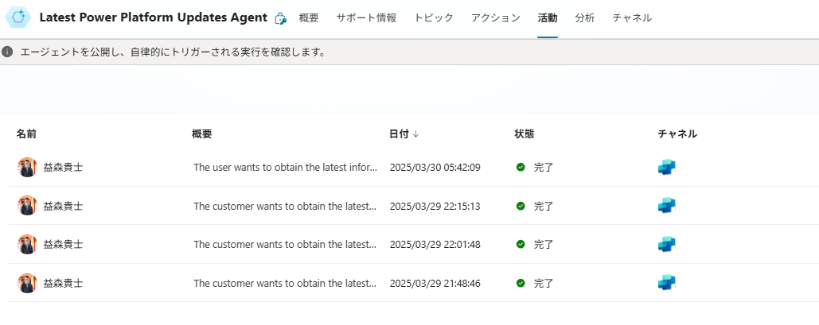
Task: Click the channel icon in the 22:15:13 row
Action: coord(667,206)
